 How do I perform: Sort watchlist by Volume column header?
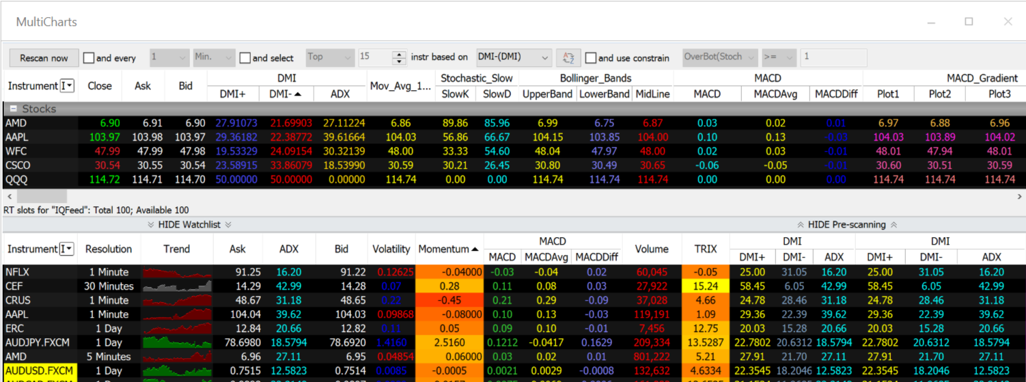click(652, 249)
